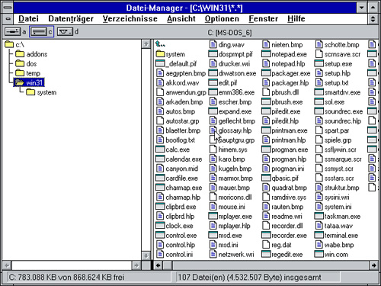Select terminal.exe program icon
381x286 pixels.
coord(319,235)
